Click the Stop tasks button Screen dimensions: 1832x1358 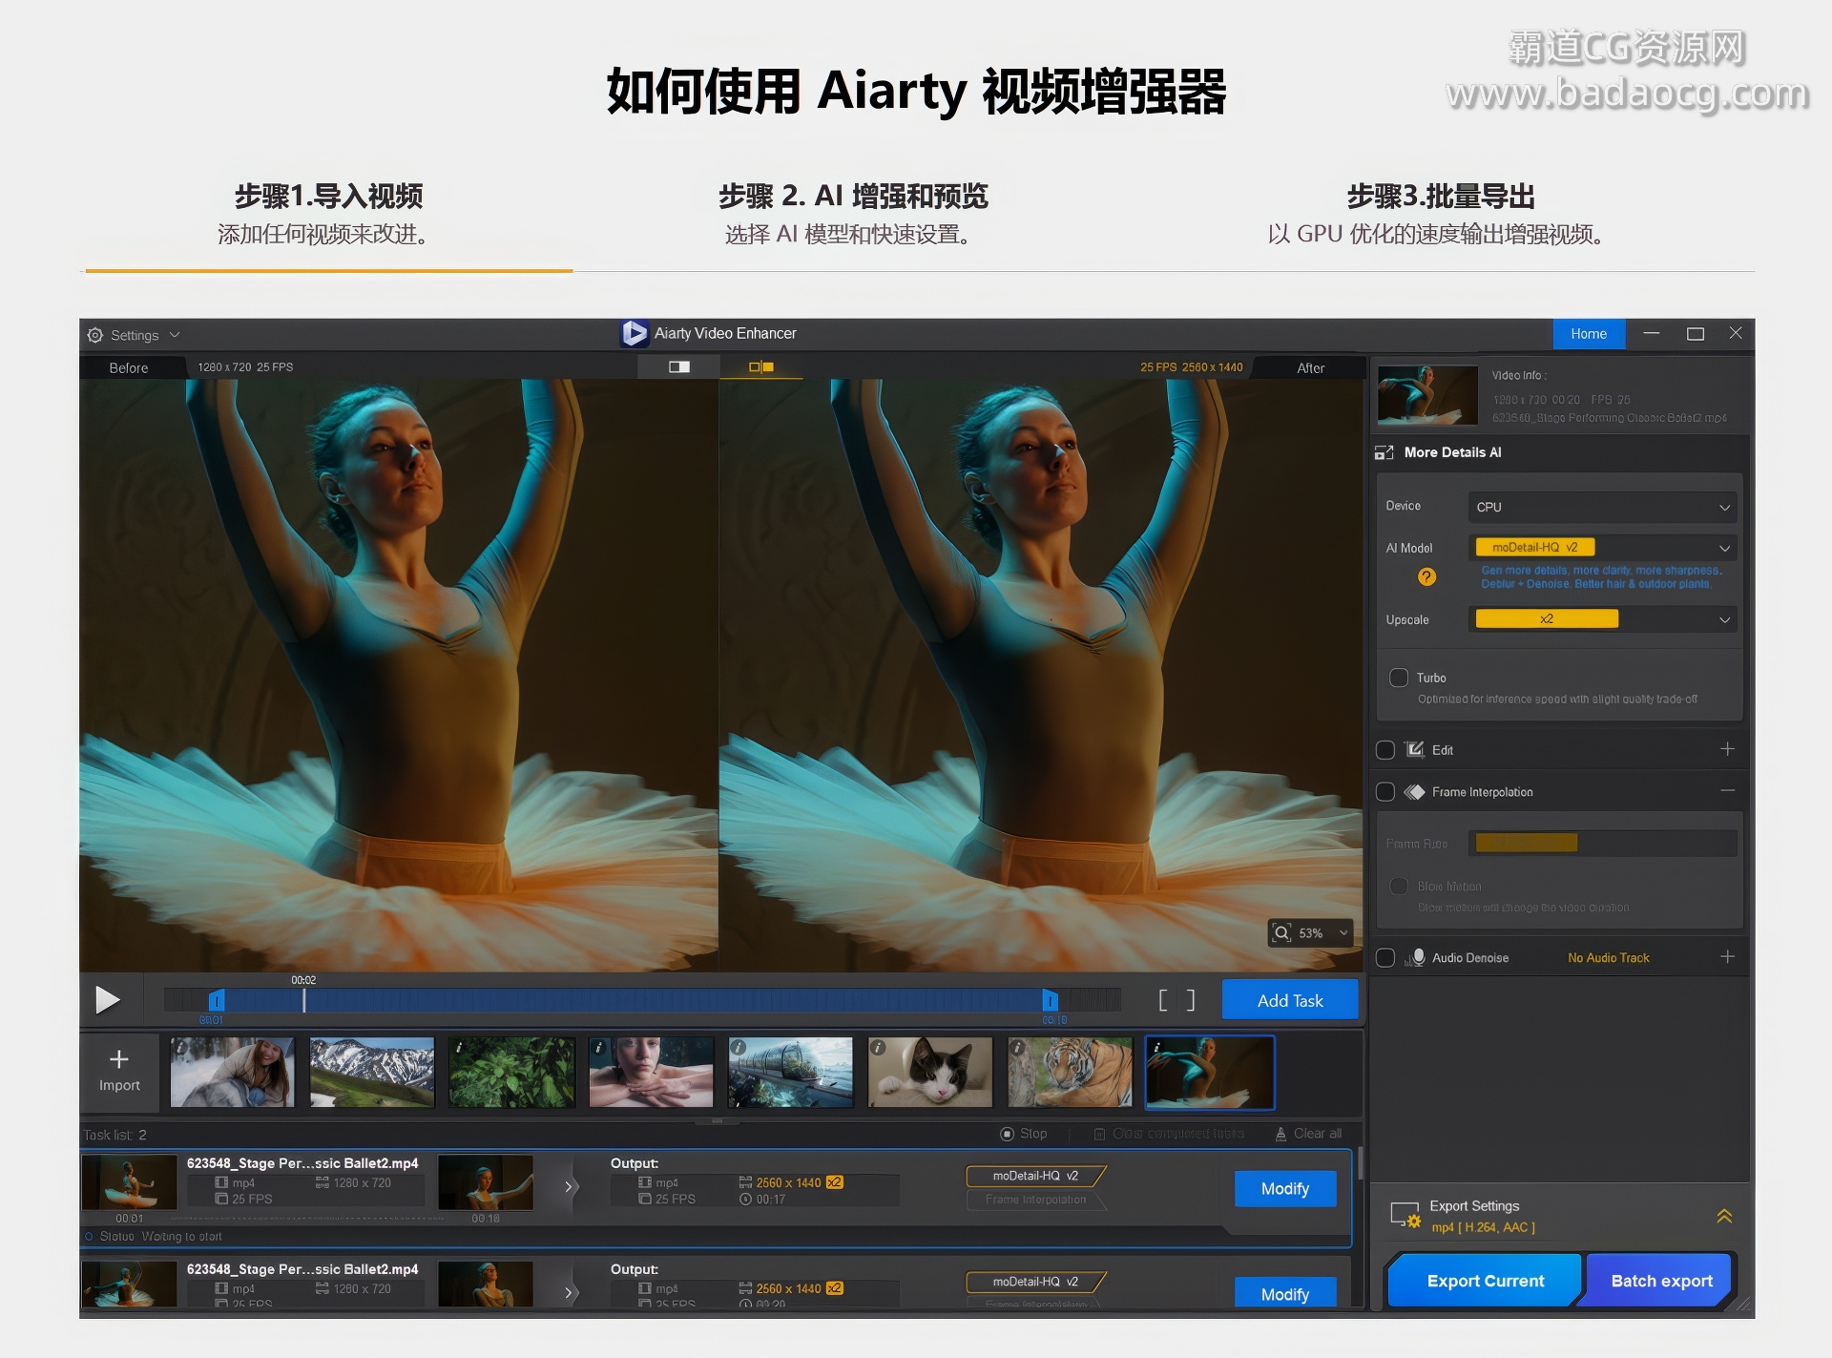[x=1023, y=1134]
